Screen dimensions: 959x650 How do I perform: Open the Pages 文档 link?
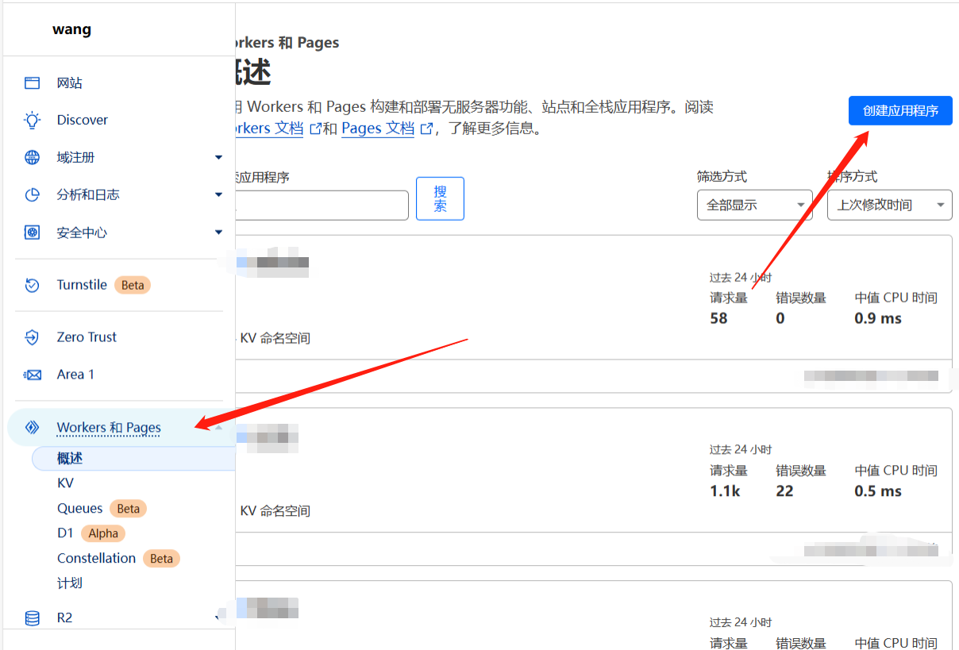click(x=378, y=129)
